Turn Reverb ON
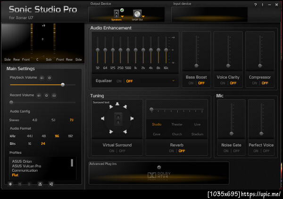Viewport: 283px width, 199px height. (x=171, y=151)
